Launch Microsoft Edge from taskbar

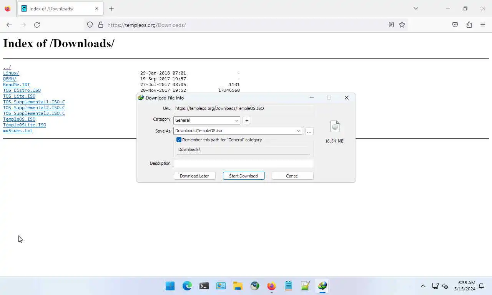(x=187, y=286)
